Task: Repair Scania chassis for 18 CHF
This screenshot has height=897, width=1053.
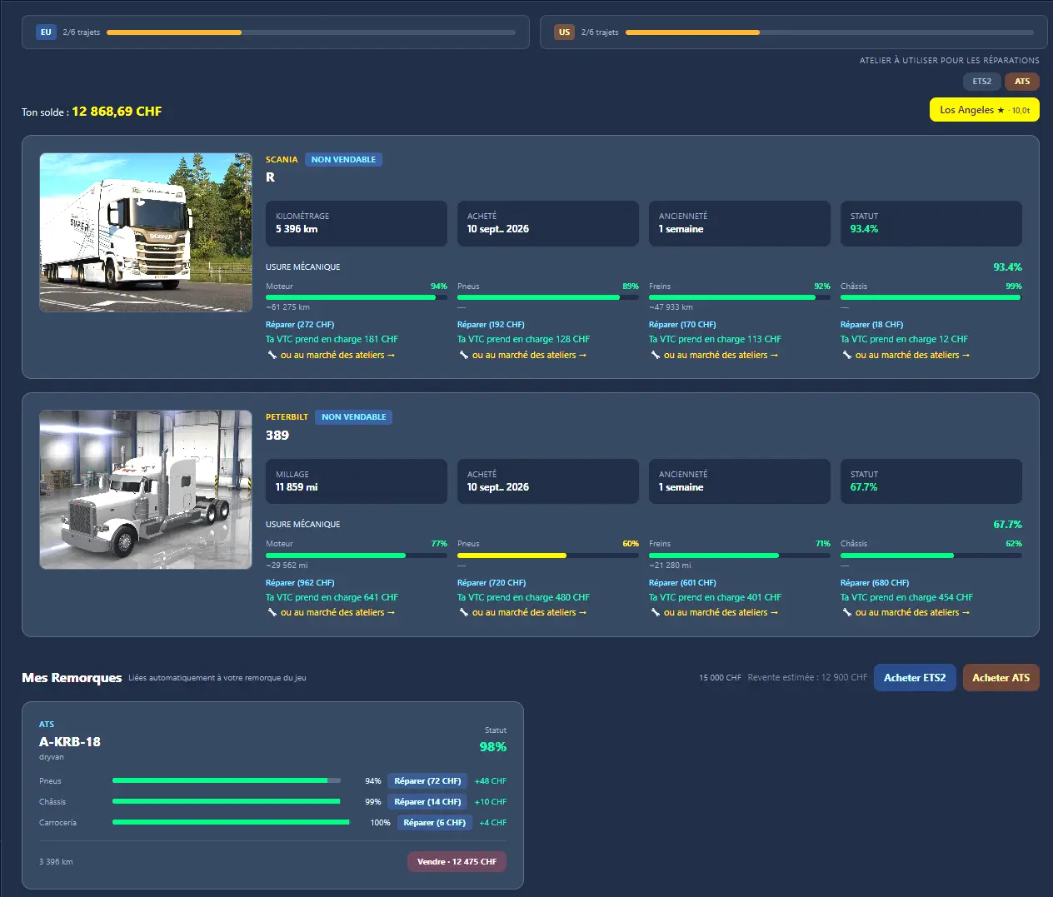Action: pyautogui.click(x=871, y=325)
